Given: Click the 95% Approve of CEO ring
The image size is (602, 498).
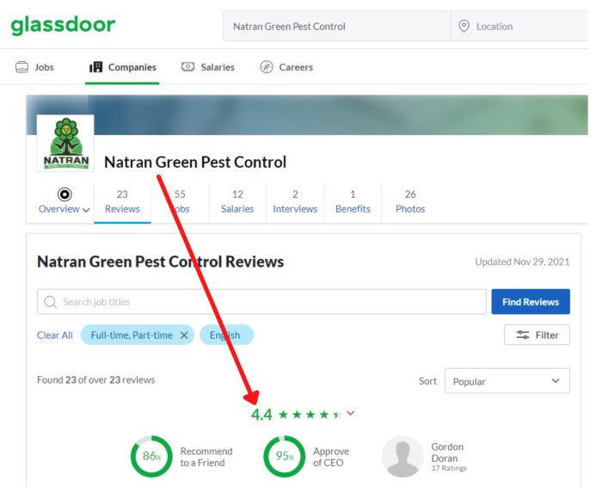Looking at the screenshot, I should pos(285,457).
